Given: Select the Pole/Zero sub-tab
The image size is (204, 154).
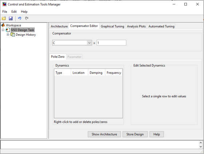Looking at the screenshot, I should point(58,57).
